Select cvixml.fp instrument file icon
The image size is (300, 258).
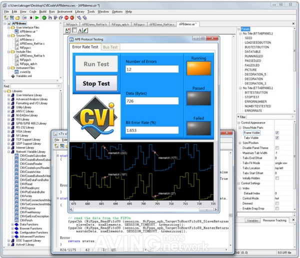pos(17,72)
